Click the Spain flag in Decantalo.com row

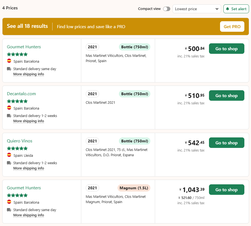point(9,108)
